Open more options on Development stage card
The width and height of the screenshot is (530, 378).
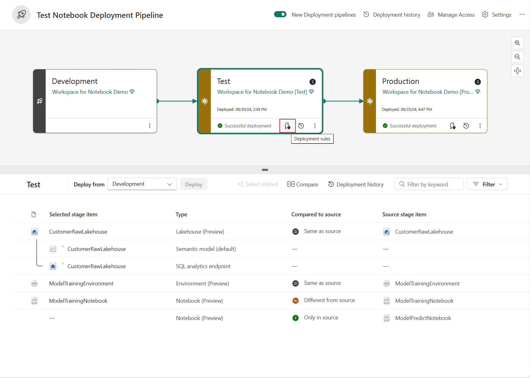click(150, 126)
